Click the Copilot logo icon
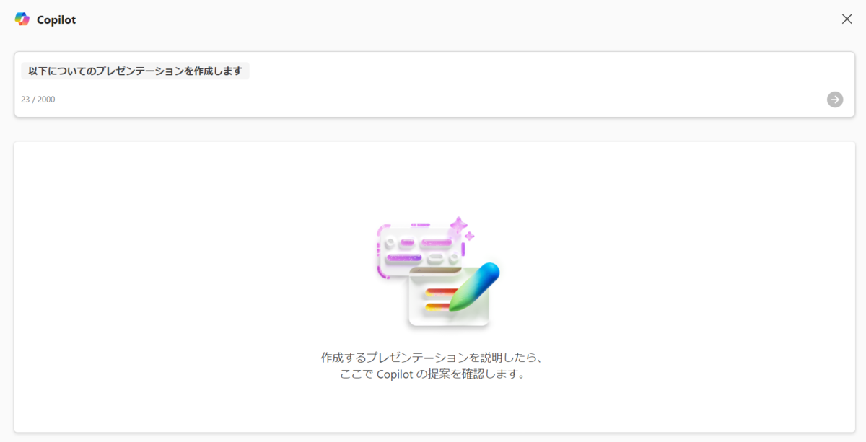This screenshot has width=866, height=442. coord(22,19)
